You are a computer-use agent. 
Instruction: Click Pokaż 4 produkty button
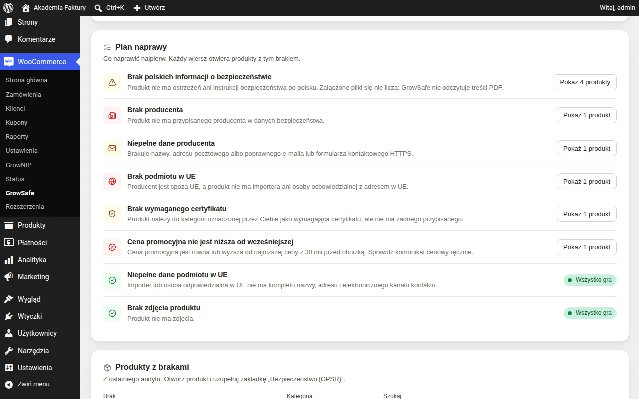pos(585,82)
